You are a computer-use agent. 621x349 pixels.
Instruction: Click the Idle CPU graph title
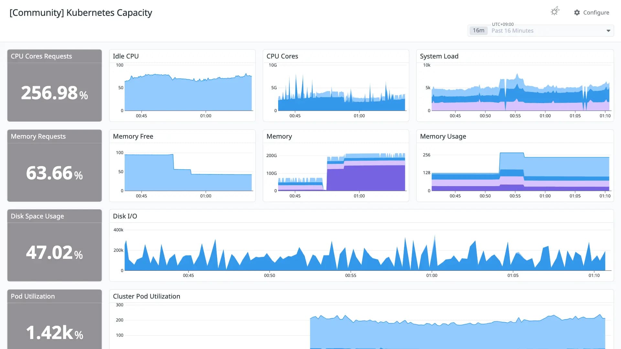(125, 56)
